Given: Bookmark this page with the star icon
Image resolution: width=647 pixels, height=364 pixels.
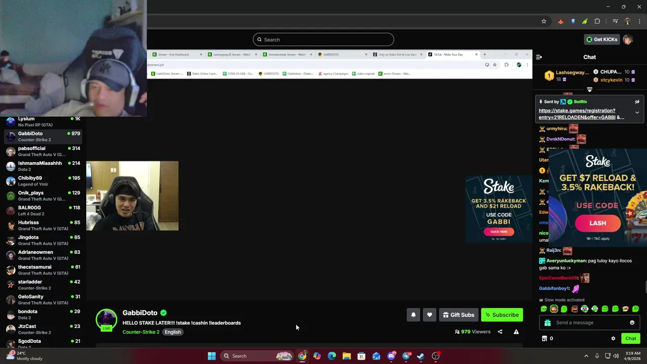Looking at the screenshot, I should coord(544,21).
